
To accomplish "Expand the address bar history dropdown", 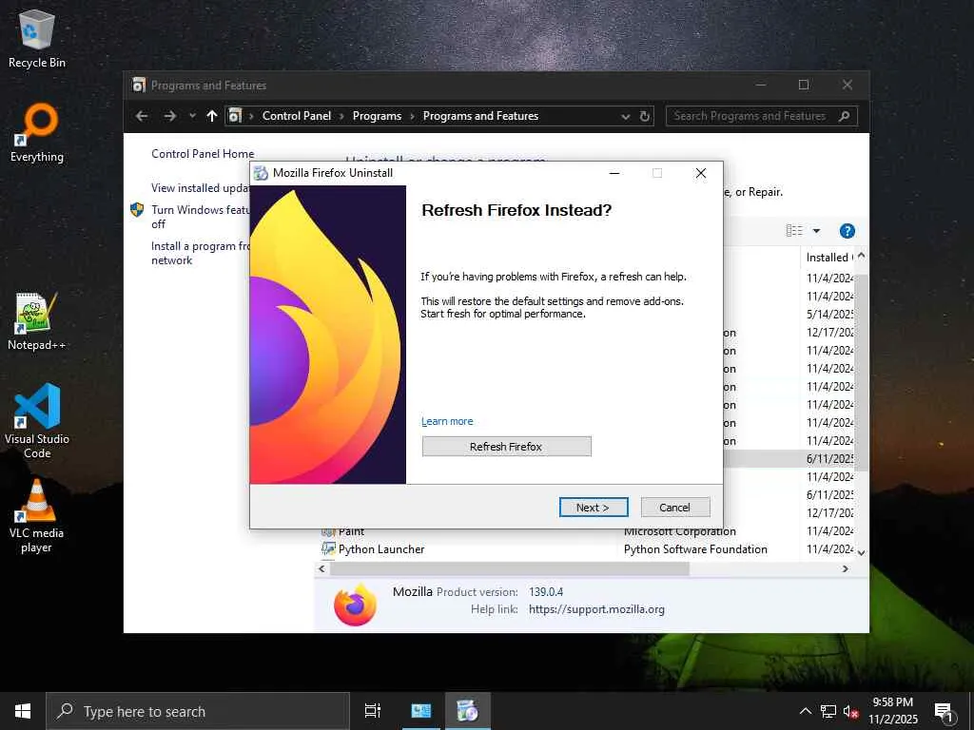I will 626,116.
